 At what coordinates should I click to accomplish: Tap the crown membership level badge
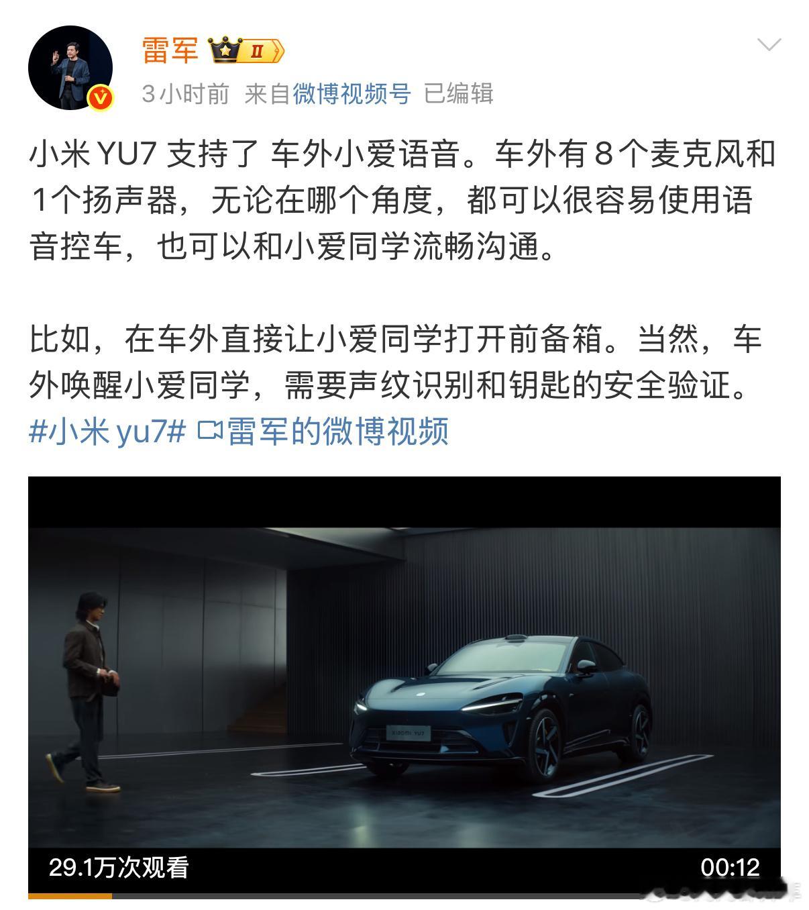pos(246,50)
